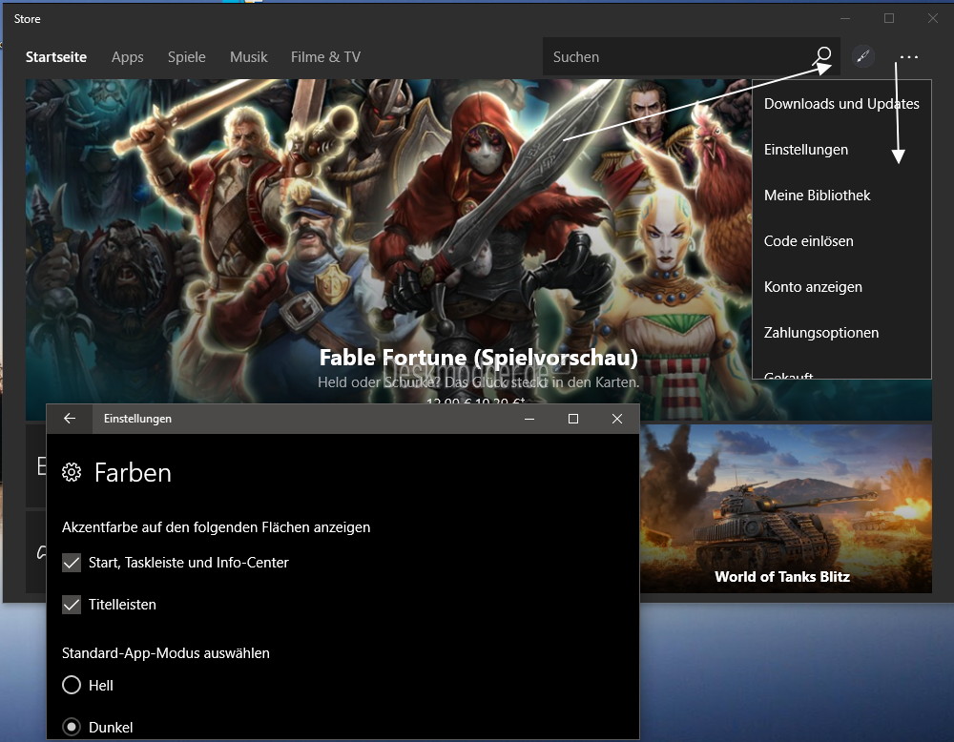Click the Standard-App-Modus auswählen label
The height and width of the screenshot is (742, 954).
click(x=165, y=653)
